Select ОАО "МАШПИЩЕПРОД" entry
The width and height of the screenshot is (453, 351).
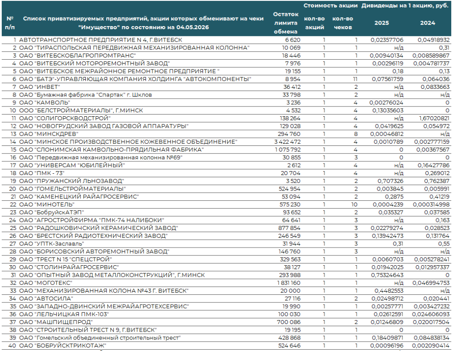[x=56, y=322]
